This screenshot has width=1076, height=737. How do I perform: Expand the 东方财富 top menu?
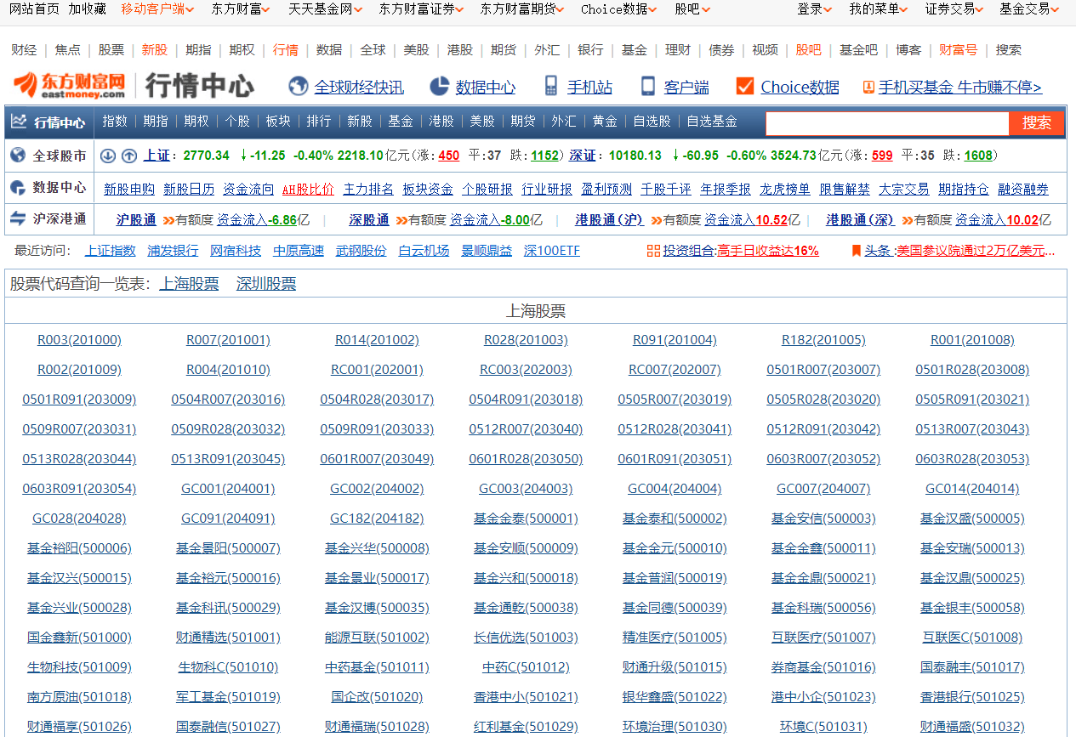pos(241,9)
